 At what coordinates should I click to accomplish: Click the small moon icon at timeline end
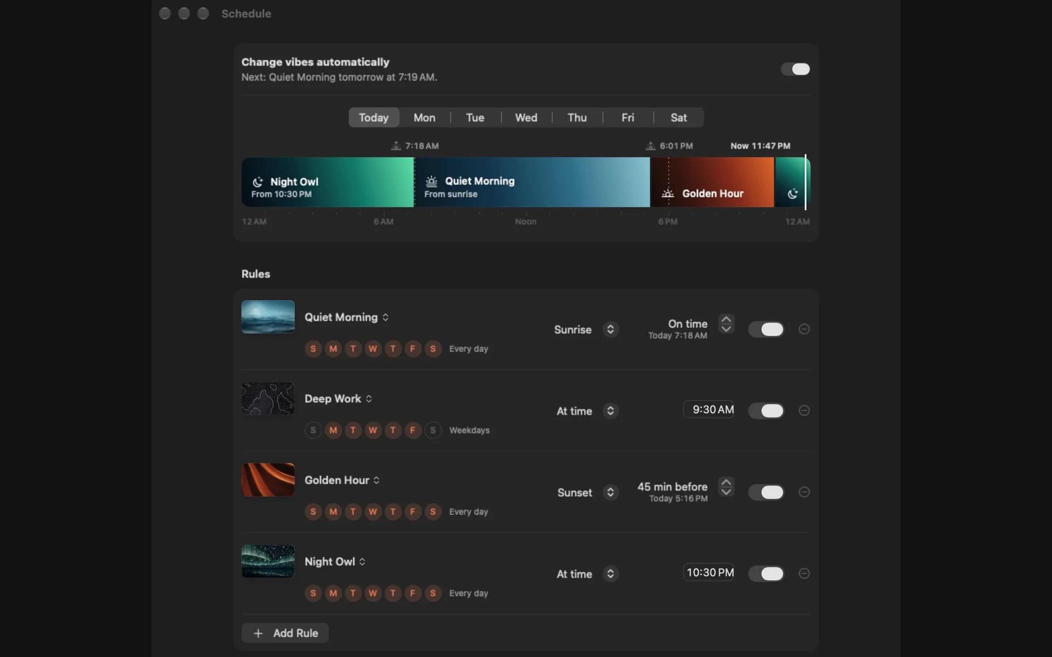(x=793, y=194)
